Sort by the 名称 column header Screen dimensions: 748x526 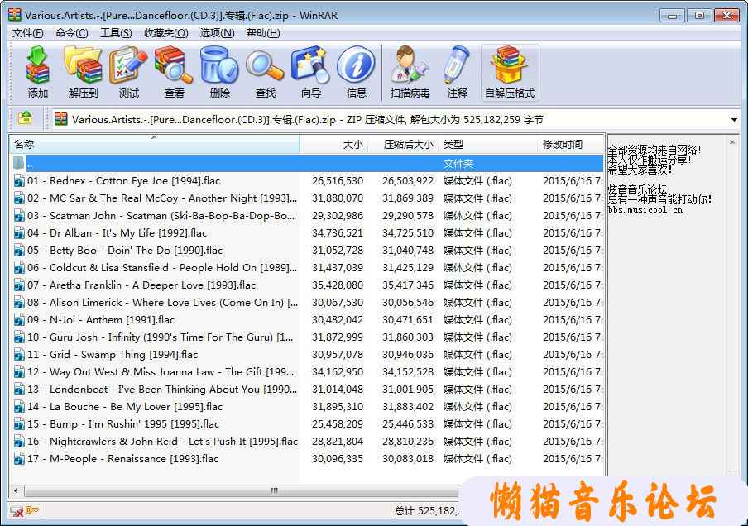[154, 145]
